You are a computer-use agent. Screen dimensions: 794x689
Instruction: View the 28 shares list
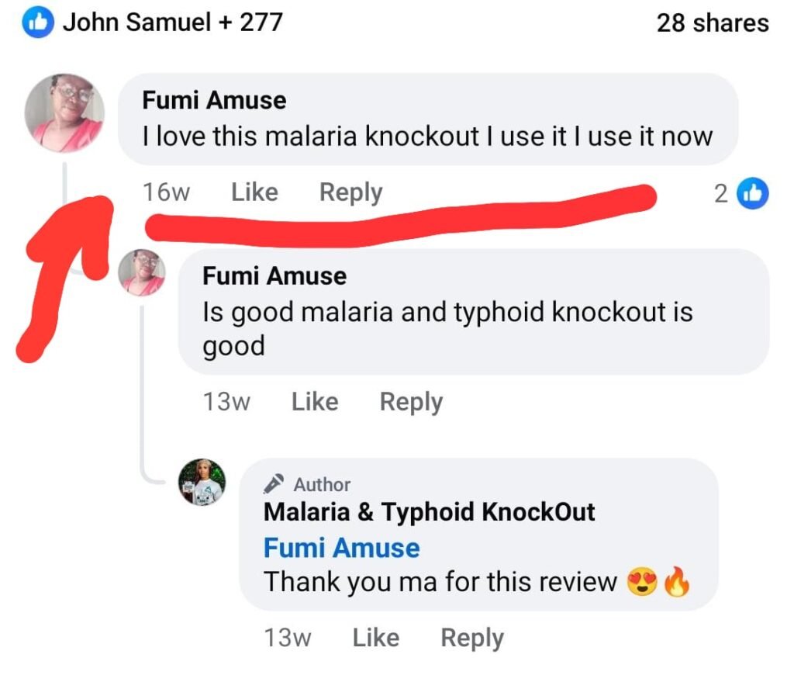click(713, 23)
